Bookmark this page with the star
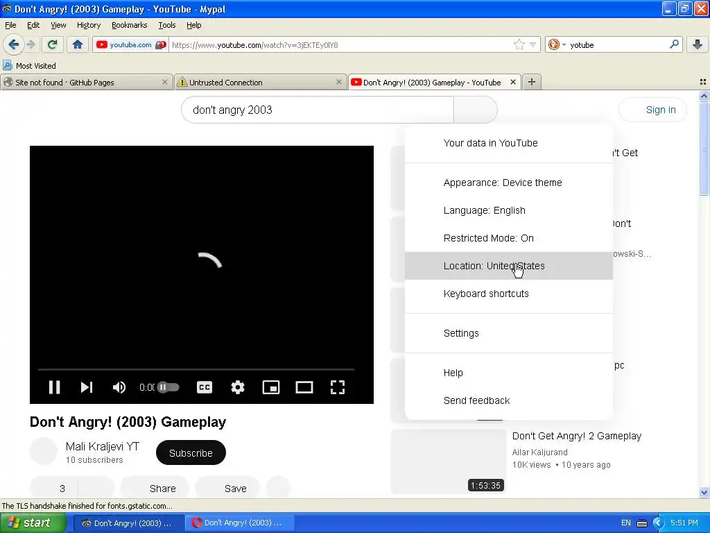 [519, 44]
